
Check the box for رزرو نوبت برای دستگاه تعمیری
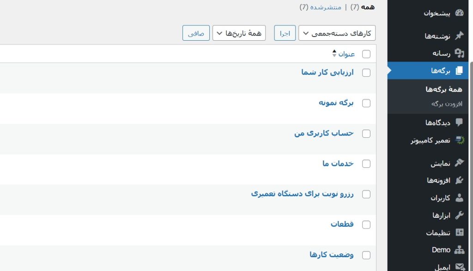pos(366,194)
